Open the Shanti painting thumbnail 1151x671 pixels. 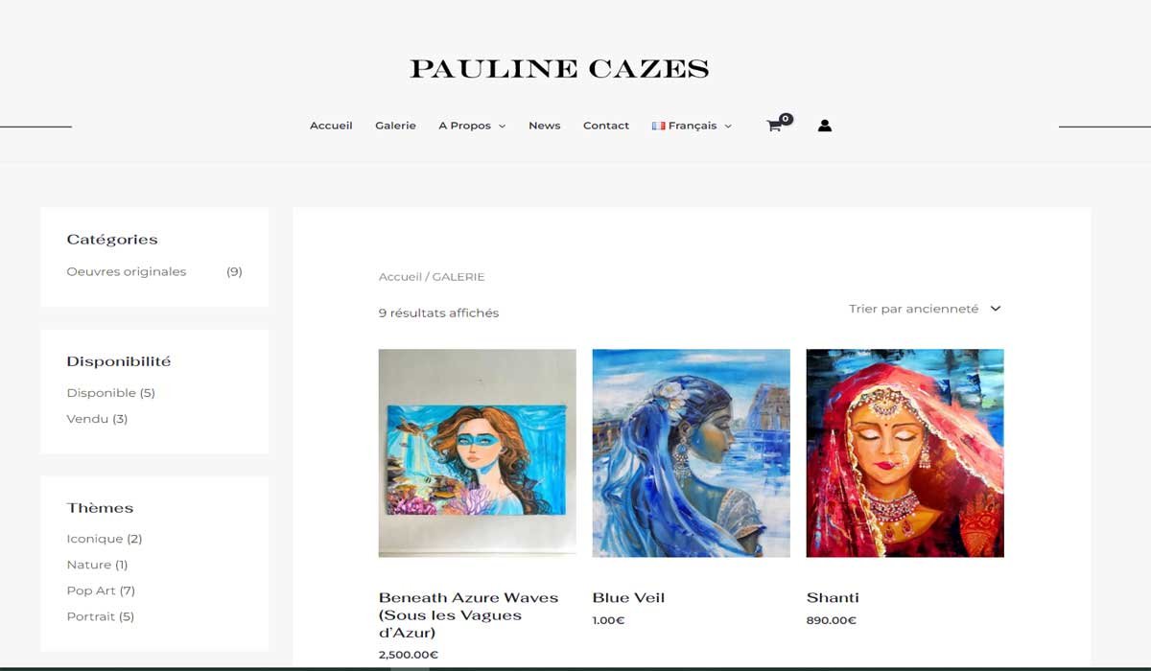[x=905, y=452]
